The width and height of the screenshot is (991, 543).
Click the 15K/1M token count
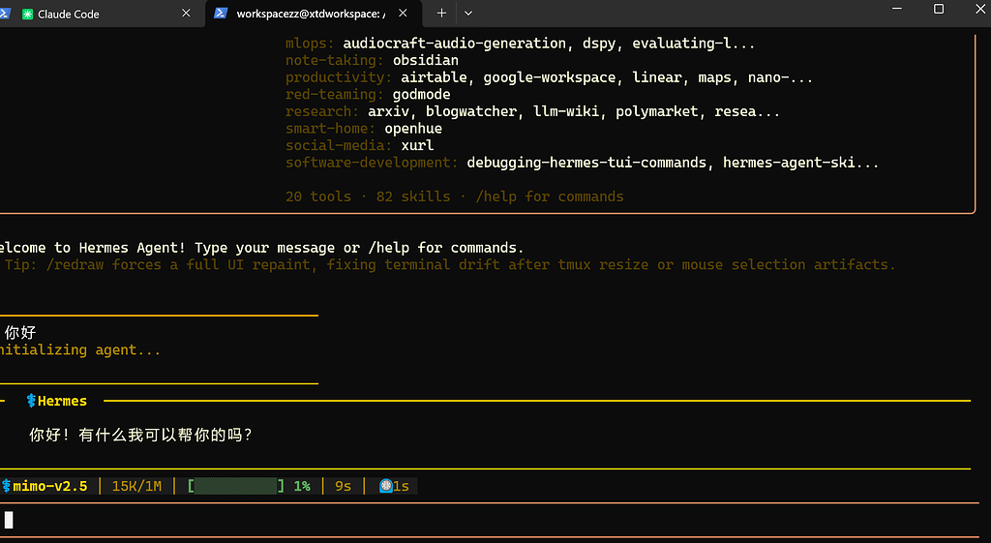(136, 486)
